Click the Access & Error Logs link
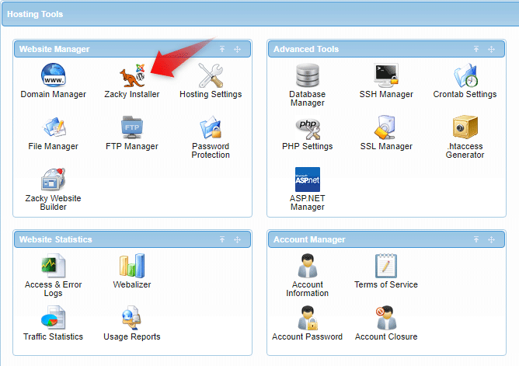 tap(54, 289)
